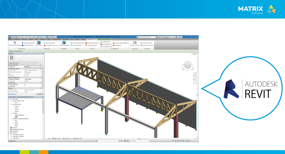Click Materiaal associaties
This screenshot has height=154, width=285.
point(147,46)
